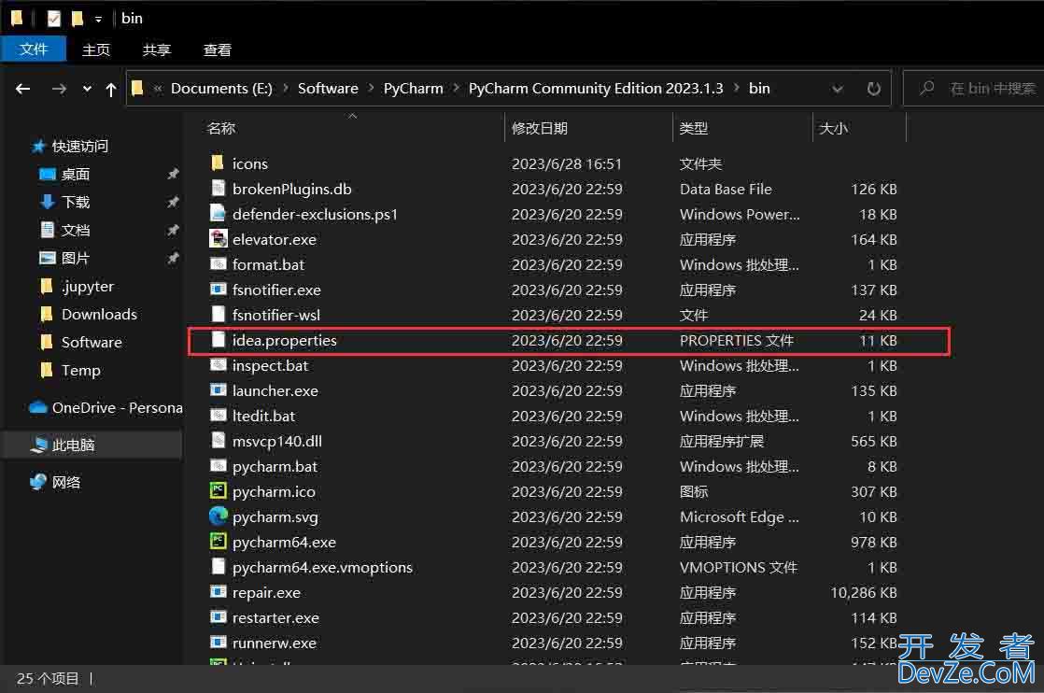The image size is (1044, 693).
Task: Select the defender-exclusions.ps1 file icon
Action: pos(218,214)
